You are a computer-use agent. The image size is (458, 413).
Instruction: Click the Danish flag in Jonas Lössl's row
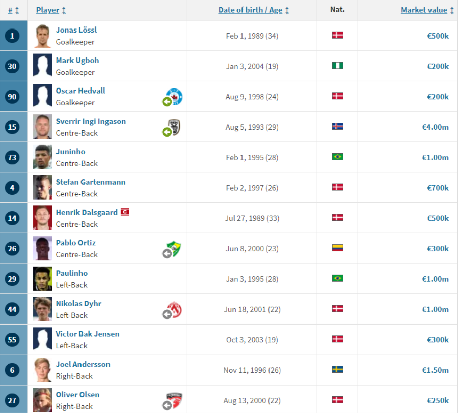coord(337,35)
